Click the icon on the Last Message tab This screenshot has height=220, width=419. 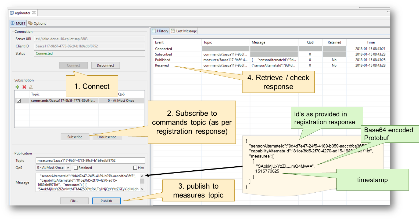tap(173, 31)
